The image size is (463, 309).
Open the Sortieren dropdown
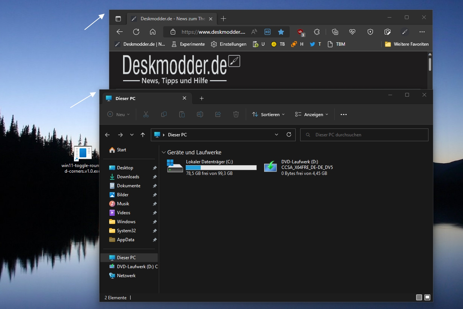268,114
